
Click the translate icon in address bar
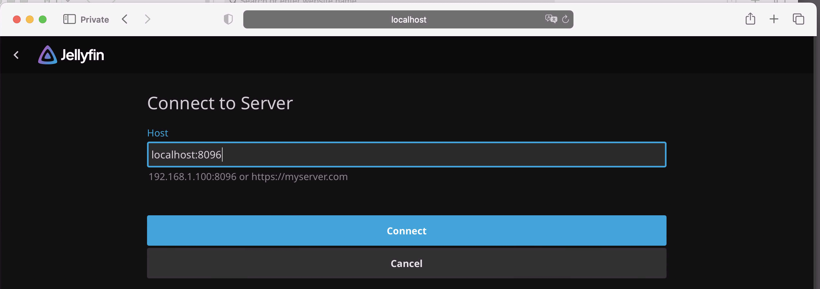point(551,19)
